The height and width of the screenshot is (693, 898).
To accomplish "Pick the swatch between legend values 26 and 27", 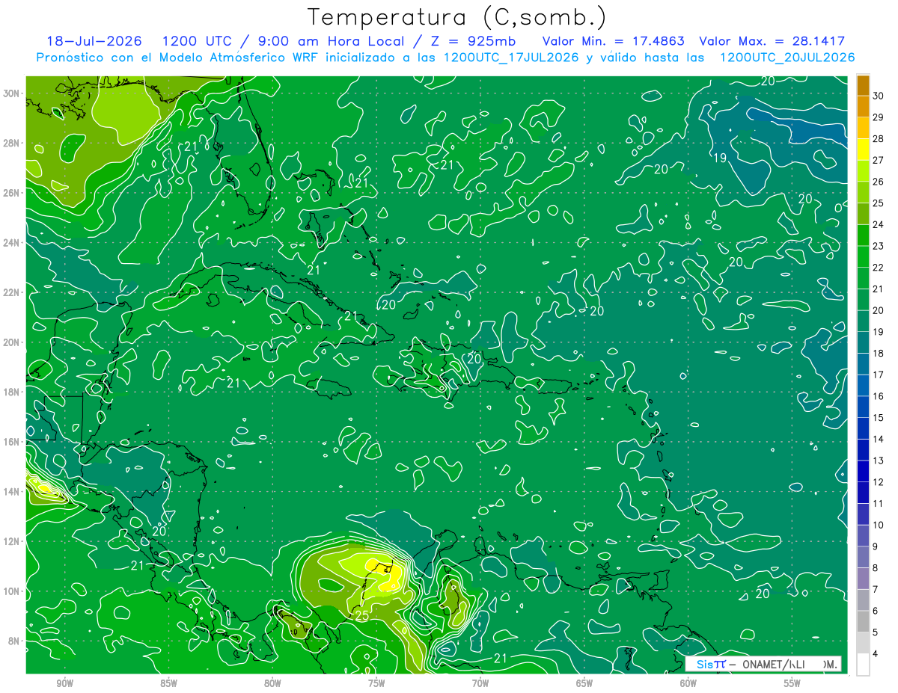I will coord(863,170).
